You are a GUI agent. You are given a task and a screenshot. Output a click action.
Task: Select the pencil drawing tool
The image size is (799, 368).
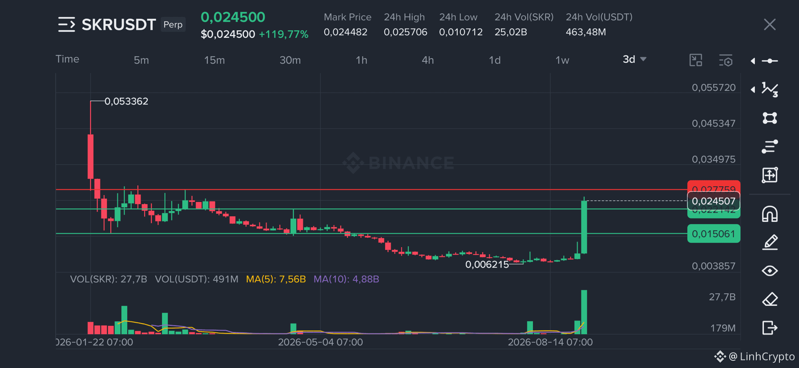(x=770, y=242)
